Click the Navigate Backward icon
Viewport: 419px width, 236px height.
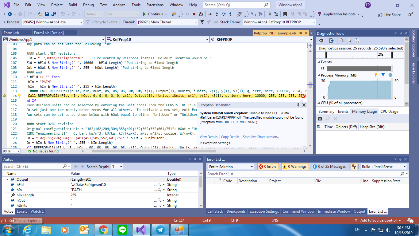coord(10,14)
